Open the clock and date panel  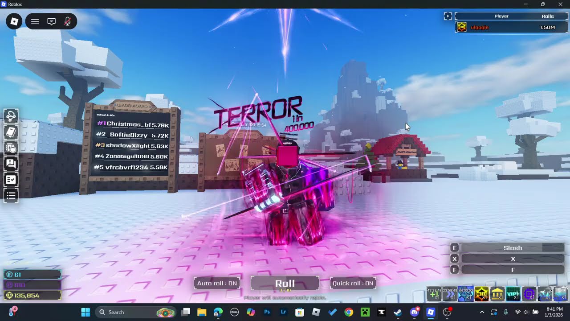[554, 312]
